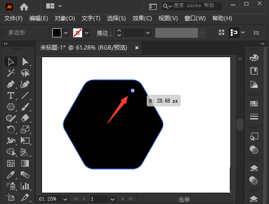Open the zoom level dropdown at bottom
The height and width of the screenshot is (204, 269).
(65, 199)
